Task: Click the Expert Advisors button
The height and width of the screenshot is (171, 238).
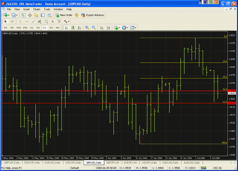Action: (x=93, y=15)
